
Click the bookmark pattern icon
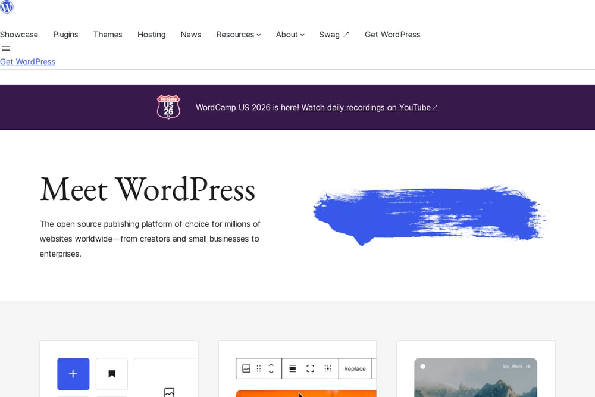pos(112,374)
